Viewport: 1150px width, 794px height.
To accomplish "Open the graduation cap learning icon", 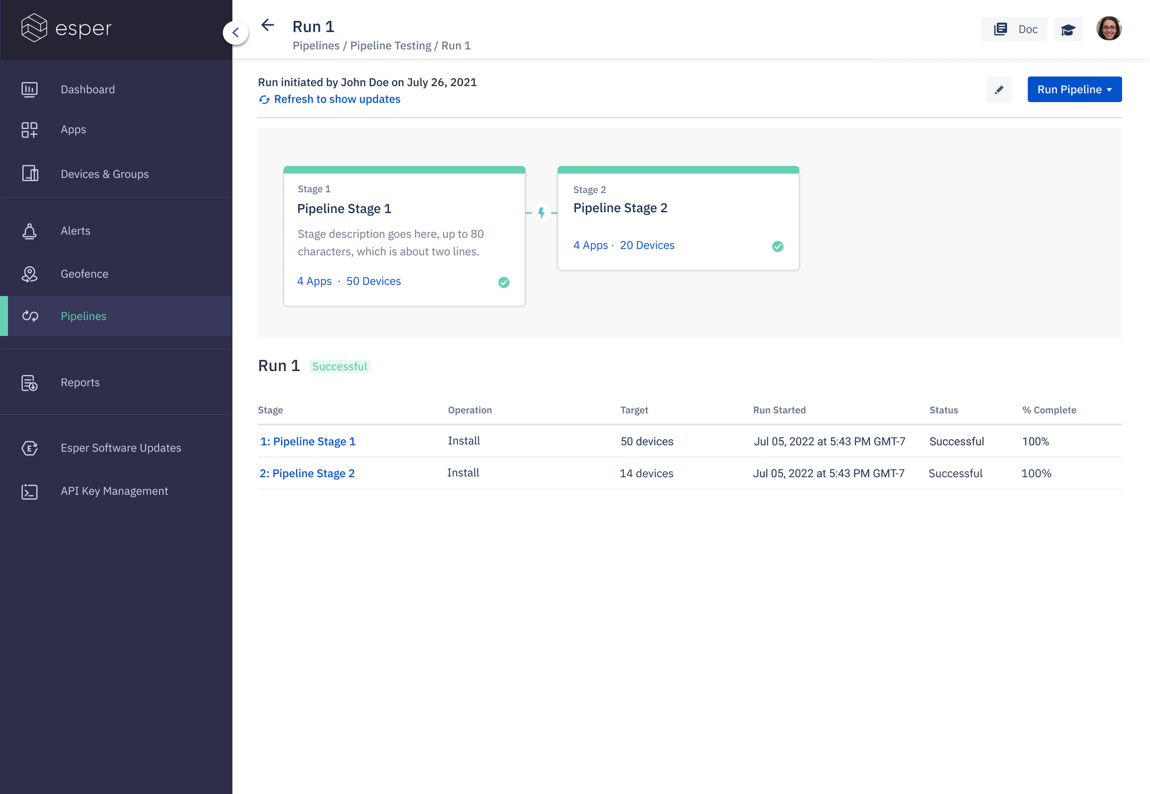I will [1067, 29].
